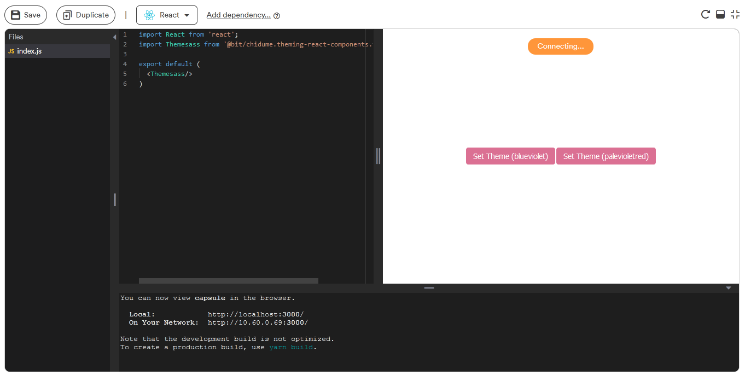Click Set Theme (palevioletred) button
Viewport: 745px width, 376px height.
click(x=606, y=156)
